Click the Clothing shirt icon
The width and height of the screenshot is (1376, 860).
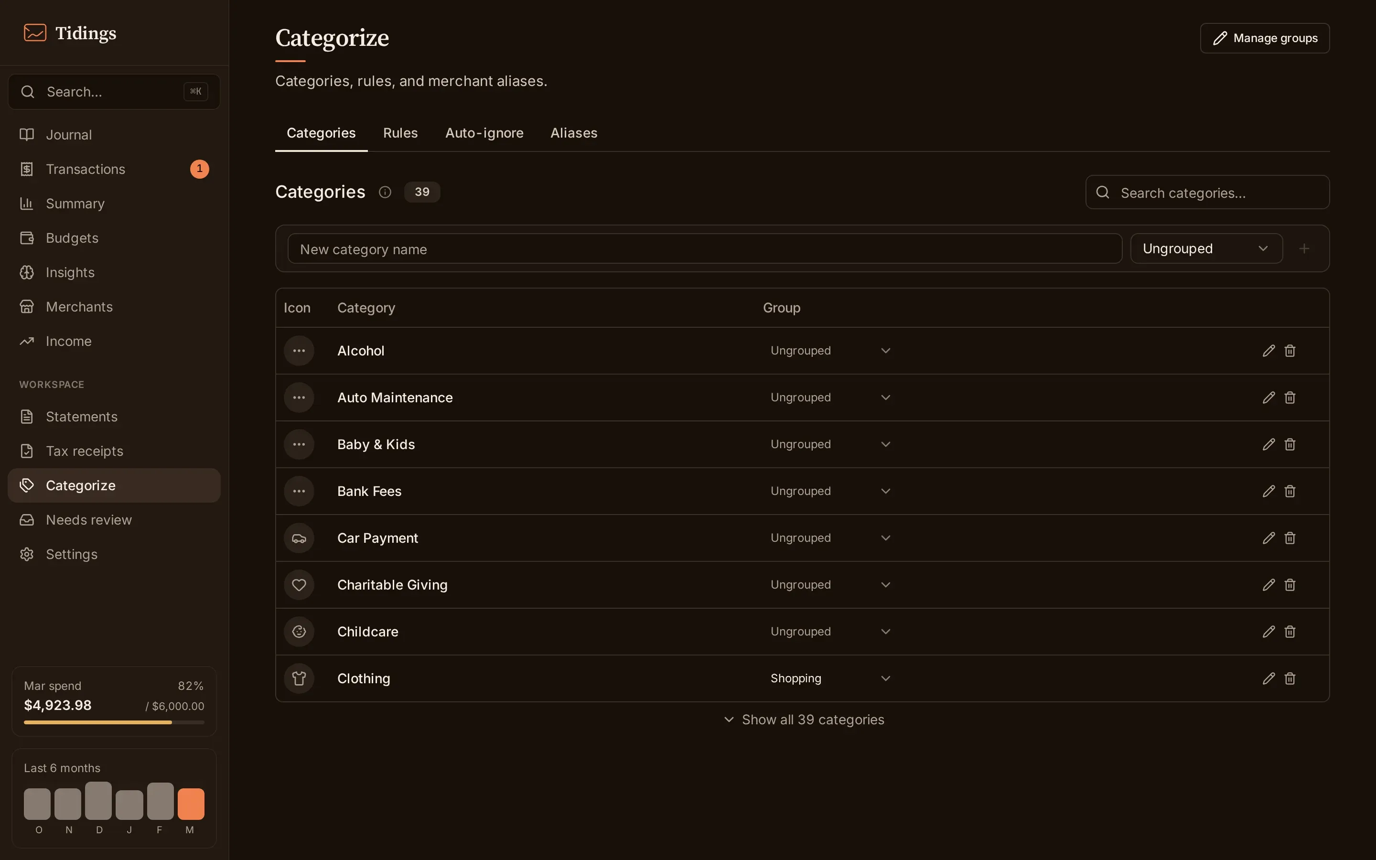click(299, 678)
